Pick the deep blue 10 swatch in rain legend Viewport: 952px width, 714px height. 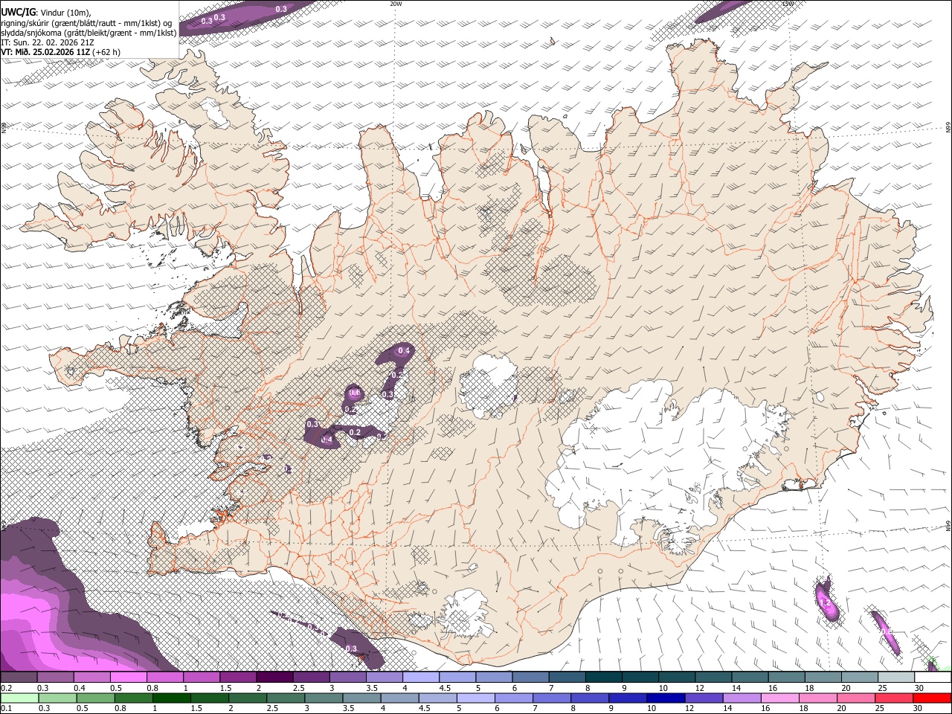pos(665,698)
